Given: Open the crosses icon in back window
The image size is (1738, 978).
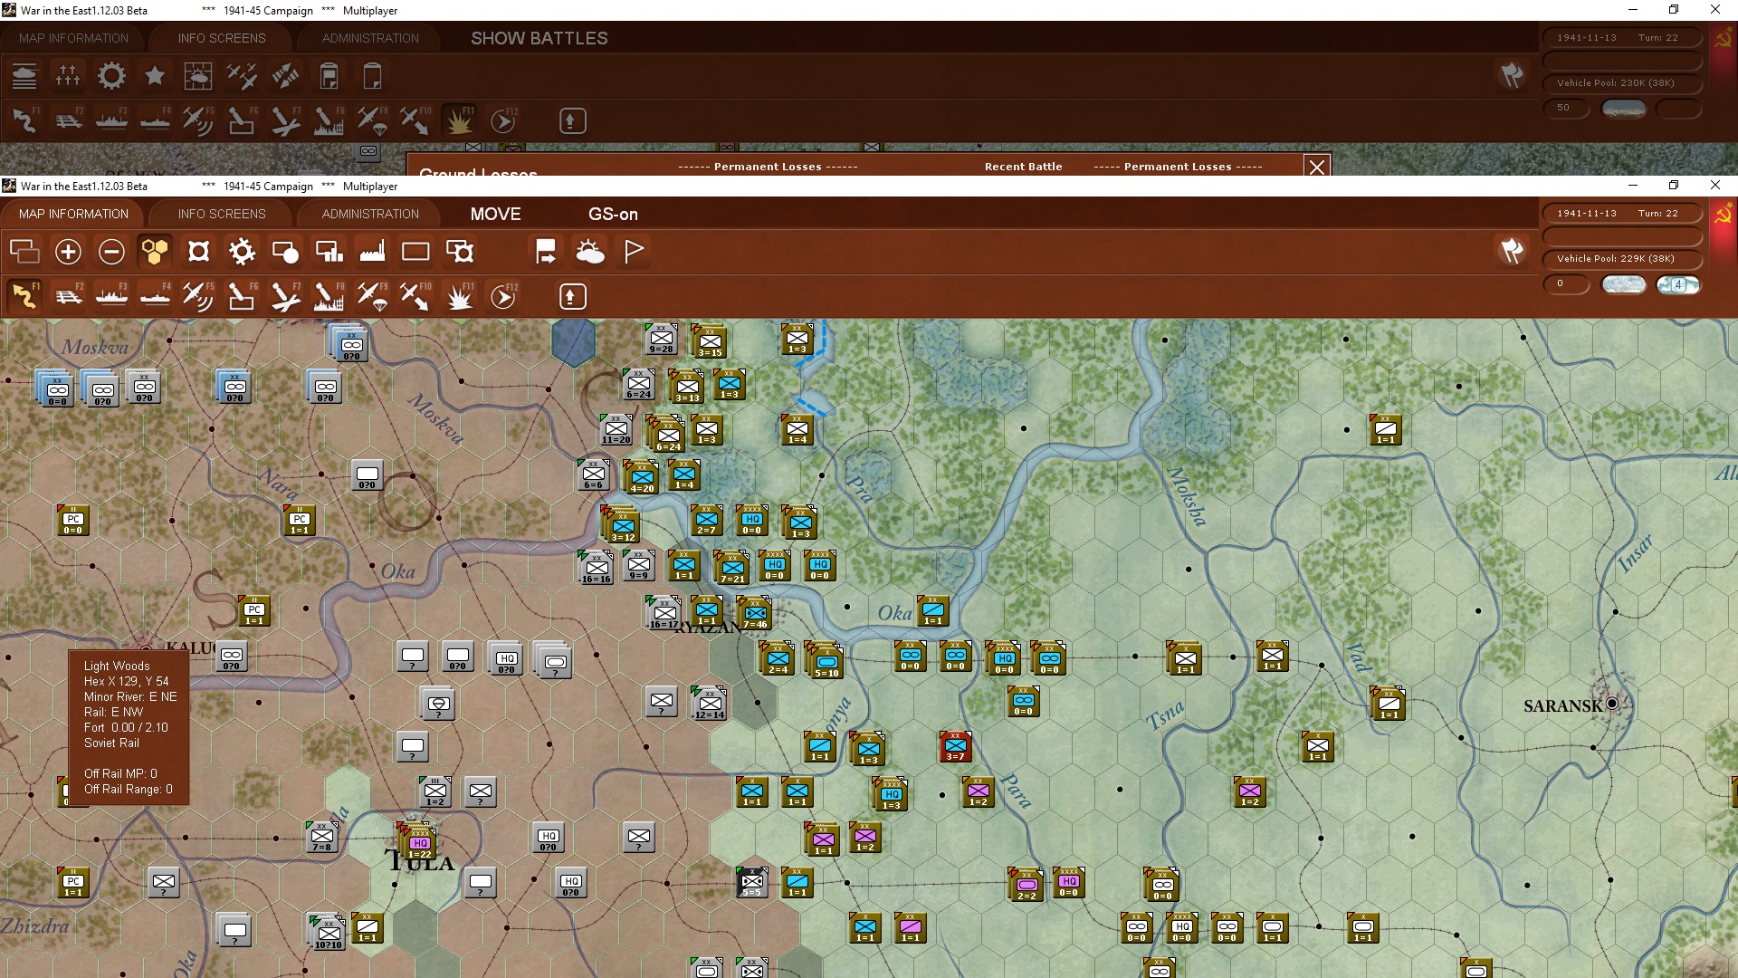Looking at the screenshot, I should pos(68,76).
